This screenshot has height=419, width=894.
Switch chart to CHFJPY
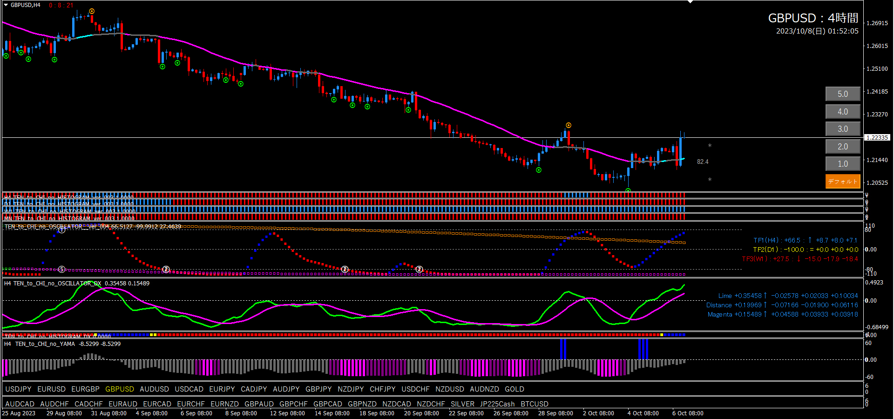[383, 389]
